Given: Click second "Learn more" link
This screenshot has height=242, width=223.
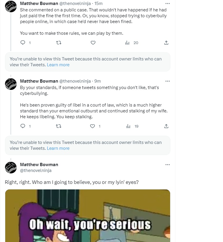Looking at the screenshot, I should click(x=58, y=148).
